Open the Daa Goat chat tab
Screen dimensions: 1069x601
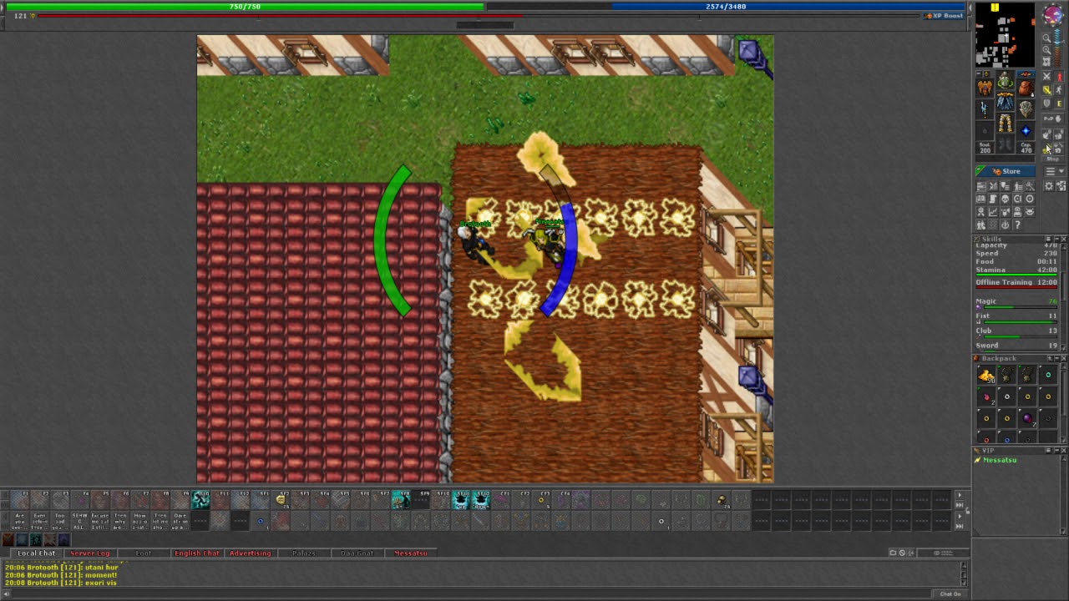[x=357, y=553]
